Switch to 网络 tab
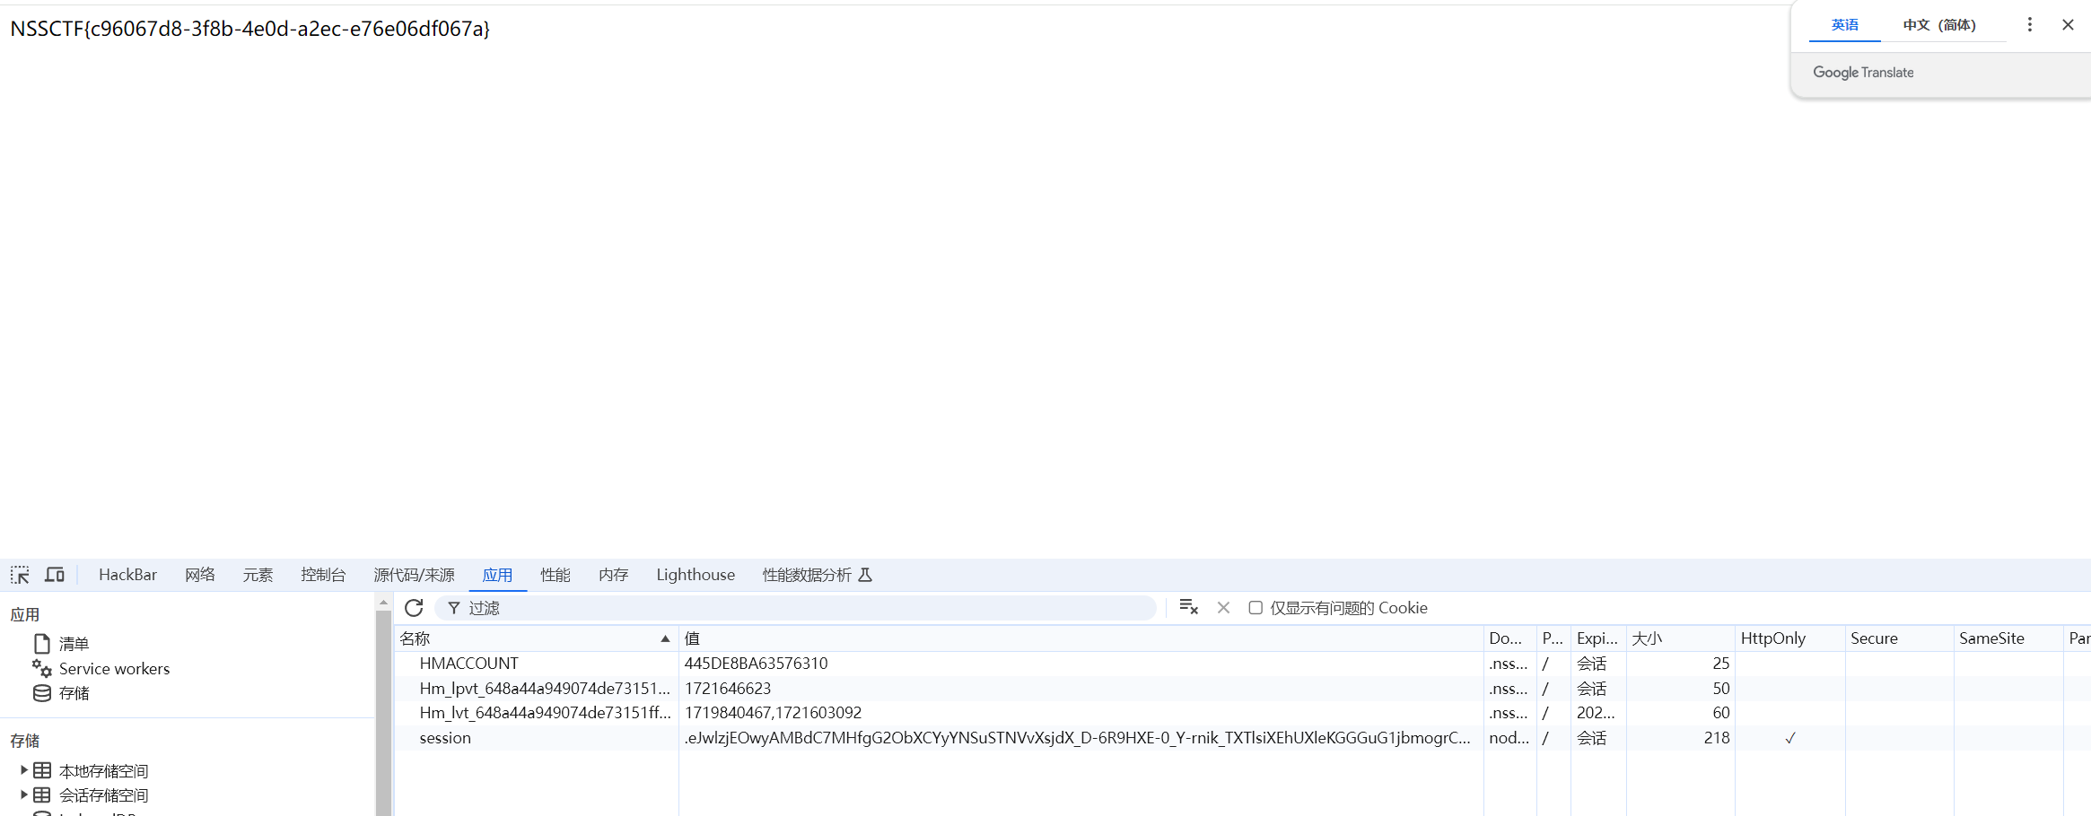 [x=199, y=575]
